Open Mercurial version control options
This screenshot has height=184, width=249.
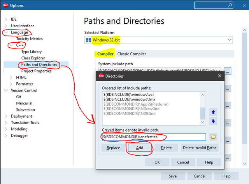point(24,103)
